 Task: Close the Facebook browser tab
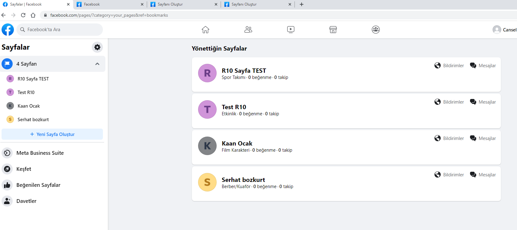142,4
